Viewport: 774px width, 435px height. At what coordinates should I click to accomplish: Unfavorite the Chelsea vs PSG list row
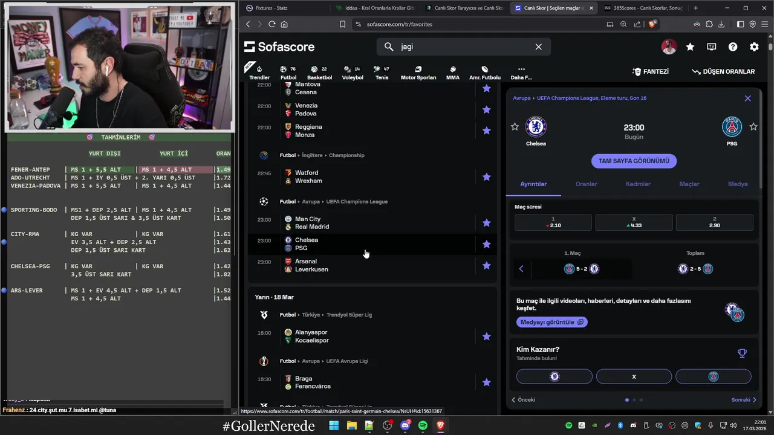(486, 244)
